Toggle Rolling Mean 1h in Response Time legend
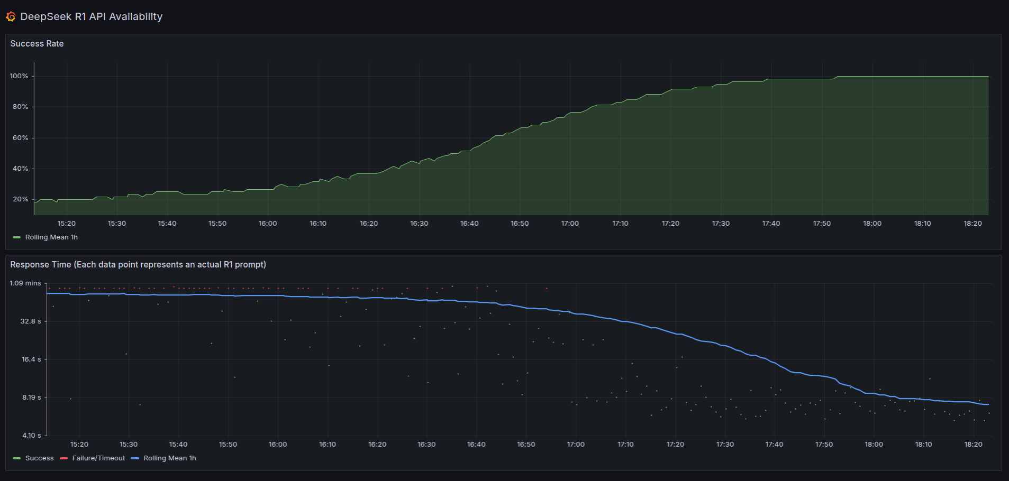The image size is (1009, 481). point(169,458)
